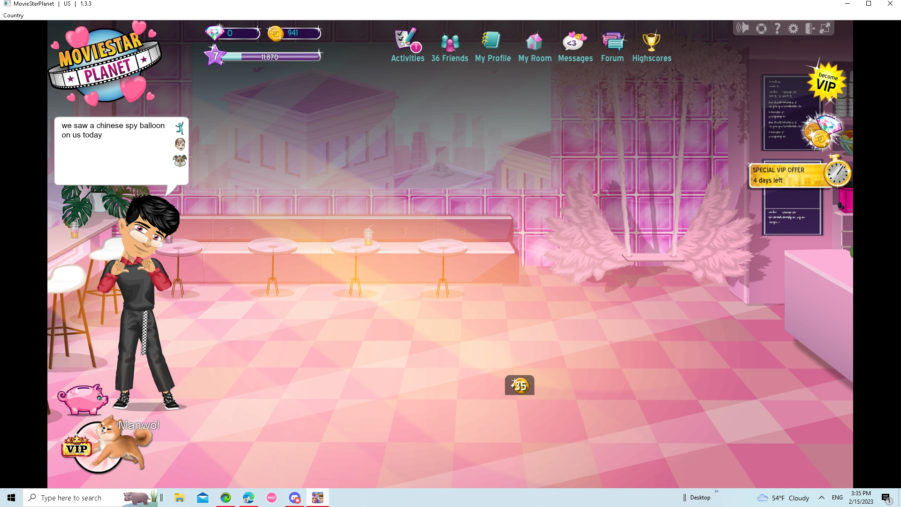Select the animations dancing figure in speech bubble
The width and height of the screenshot is (901, 507).
[180, 127]
